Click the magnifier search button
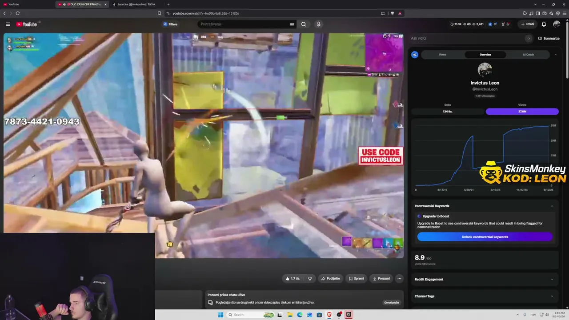The height and width of the screenshot is (320, 569). tap(304, 24)
